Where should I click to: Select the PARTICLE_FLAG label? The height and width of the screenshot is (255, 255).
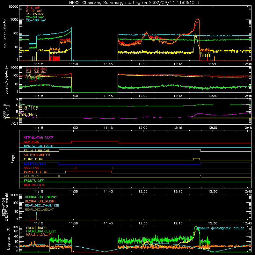36,172
